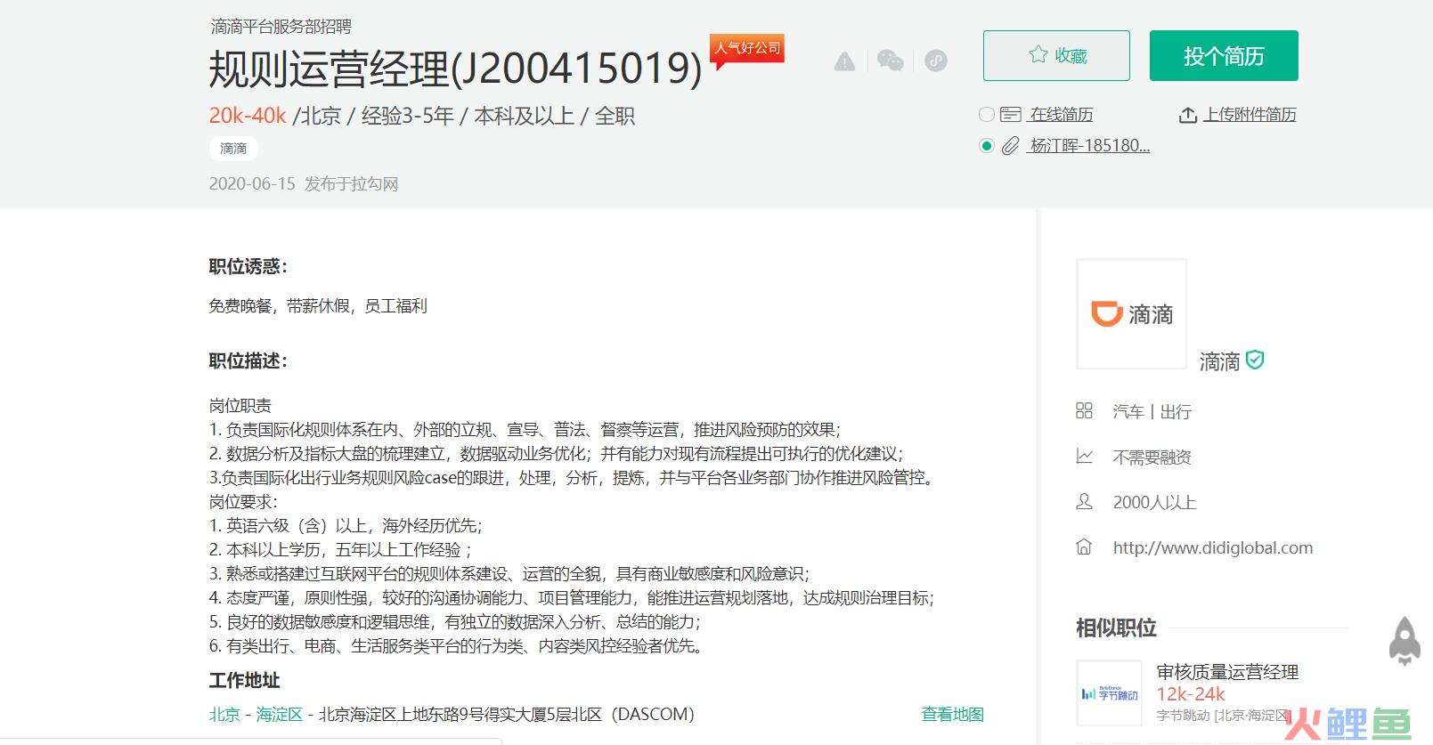Select the 在线简历 radio button

click(986, 114)
